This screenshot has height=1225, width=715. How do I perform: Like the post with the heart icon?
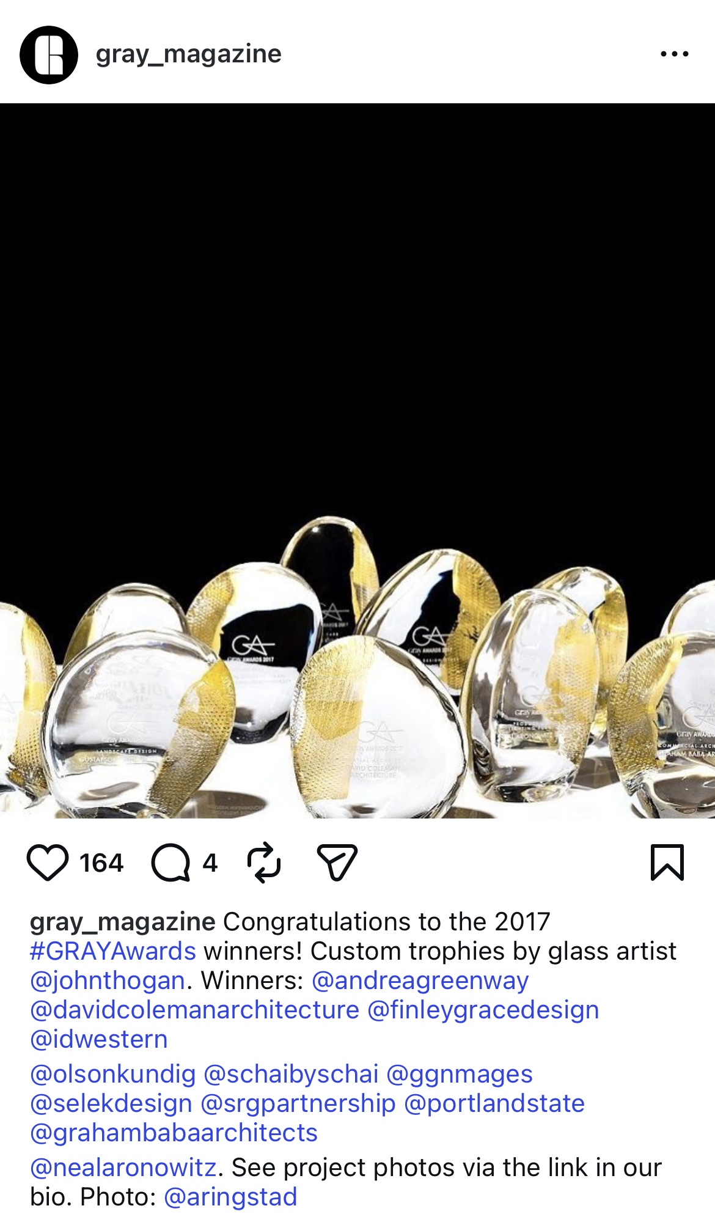click(48, 863)
